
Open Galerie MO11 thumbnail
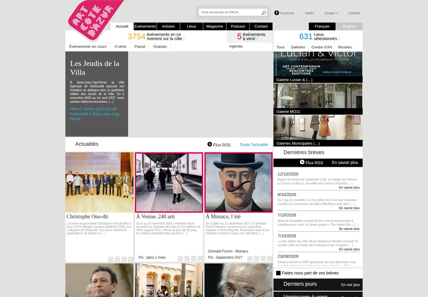pos(318,96)
